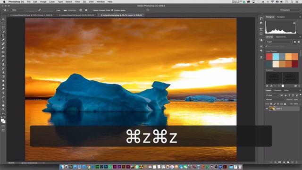This screenshot has height=170, width=302.
Task: Change the screen mode
Action: tap(3, 130)
